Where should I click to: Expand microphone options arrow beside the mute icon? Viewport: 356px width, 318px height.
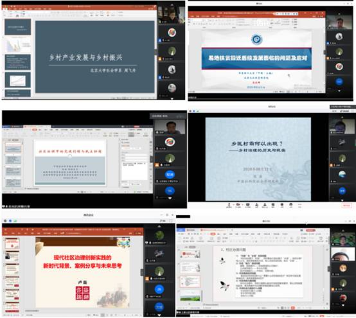pos(233,204)
